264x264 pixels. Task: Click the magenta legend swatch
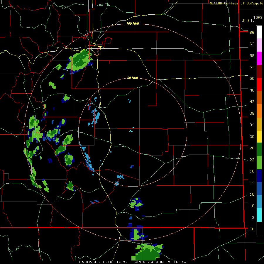coord(259,58)
